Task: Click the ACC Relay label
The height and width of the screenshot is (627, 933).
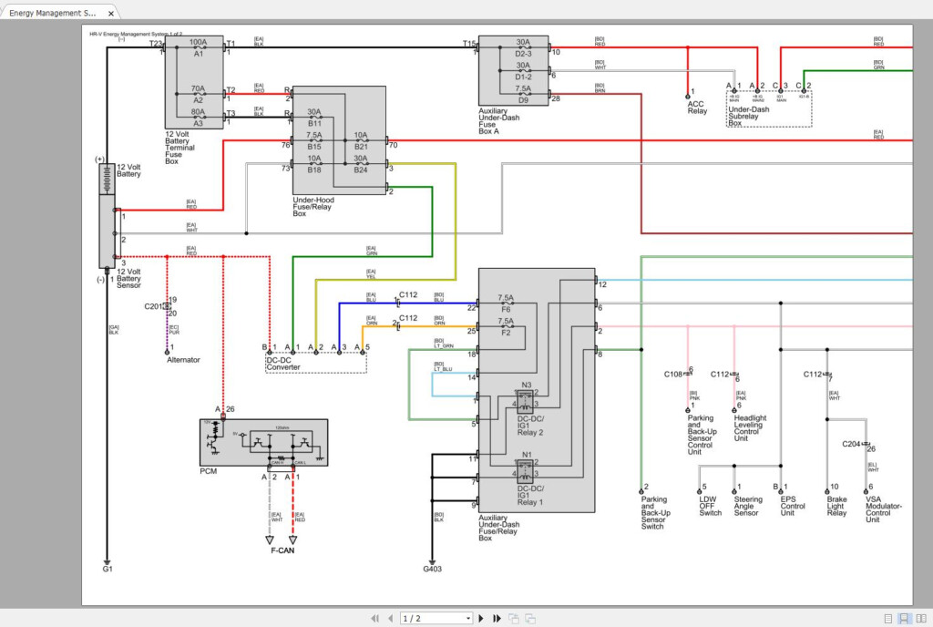Action: click(697, 108)
